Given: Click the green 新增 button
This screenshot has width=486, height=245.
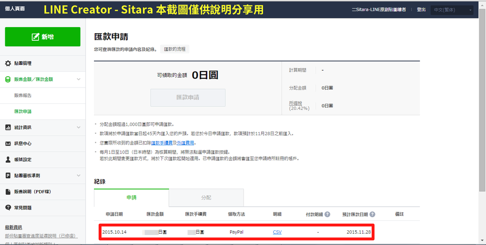Looking at the screenshot, I should 42,37.
